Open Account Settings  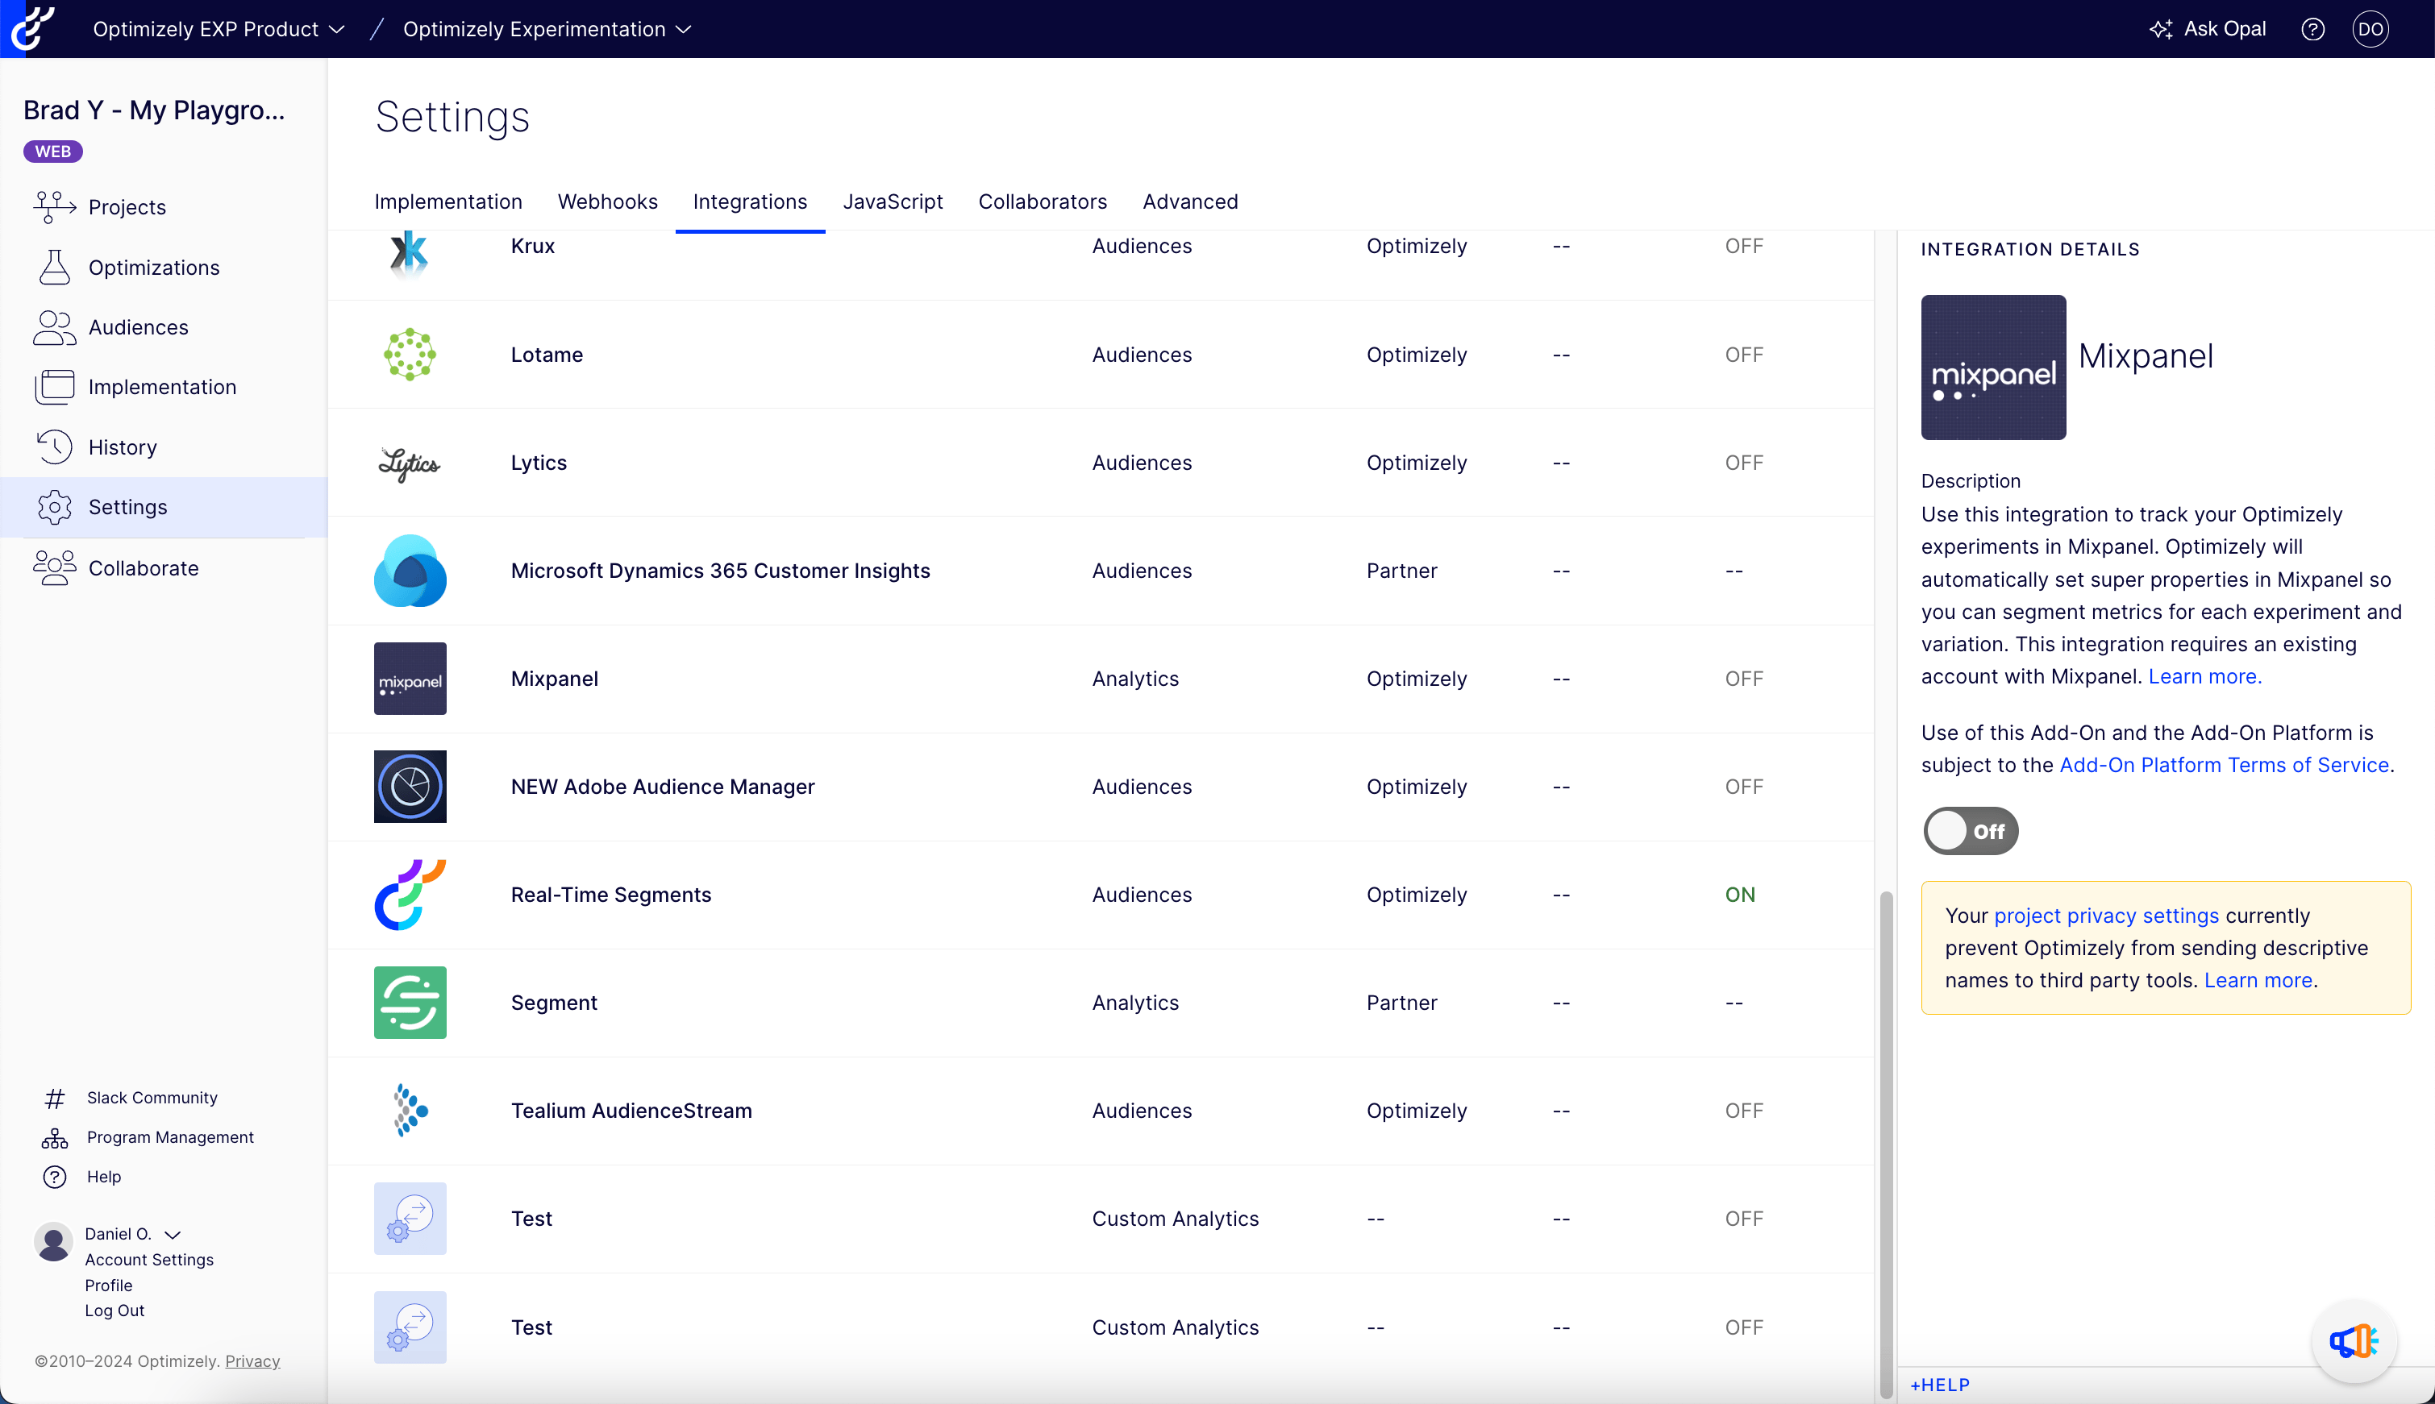click(148, 1260)
